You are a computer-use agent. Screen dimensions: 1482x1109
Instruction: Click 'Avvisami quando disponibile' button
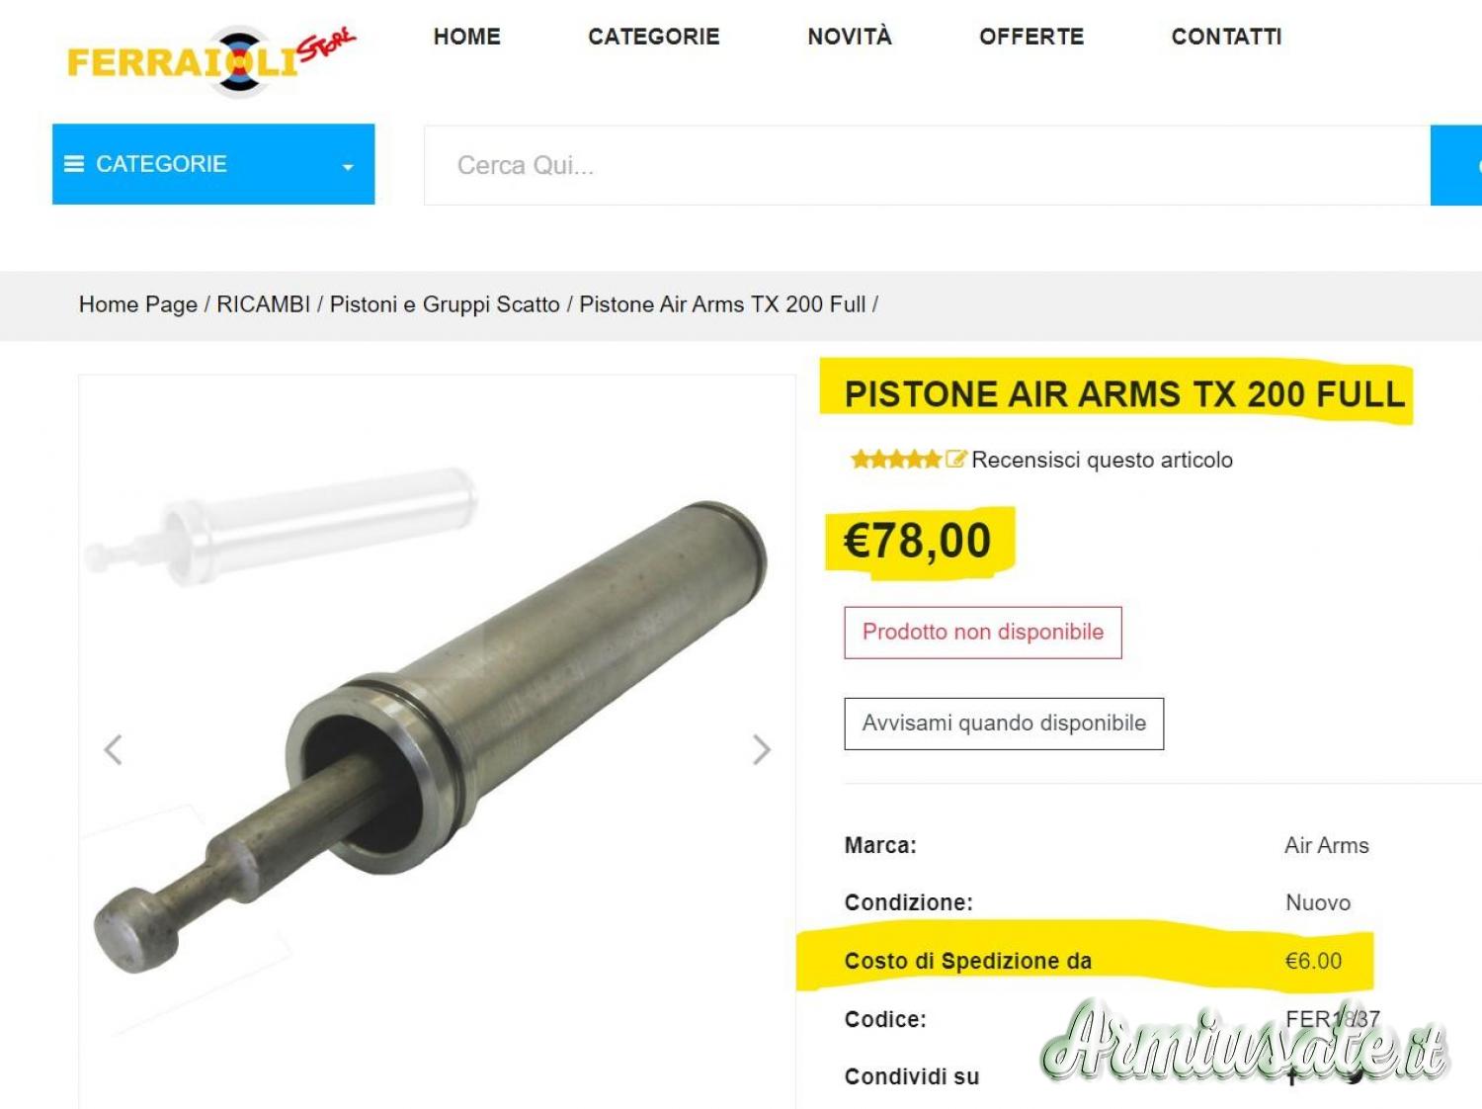coord(1004,724)
